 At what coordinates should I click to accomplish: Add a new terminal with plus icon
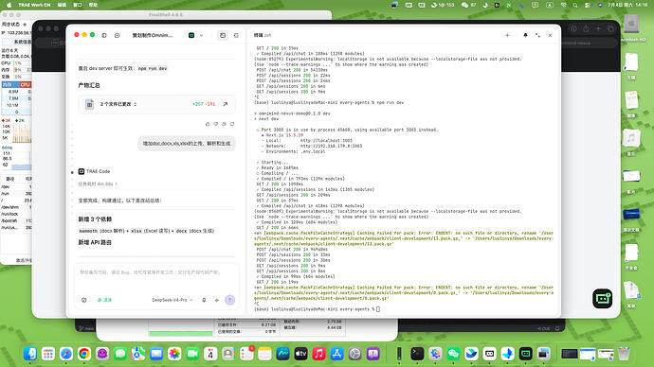(508, 35)
